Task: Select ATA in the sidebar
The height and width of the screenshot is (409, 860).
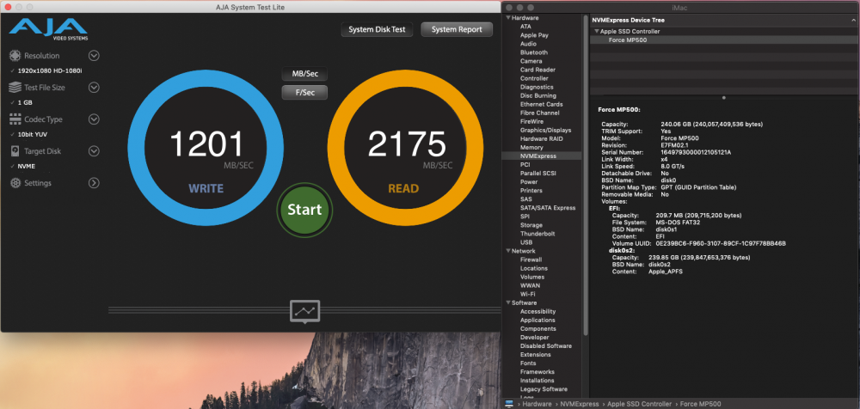Action: pos(525,27)
